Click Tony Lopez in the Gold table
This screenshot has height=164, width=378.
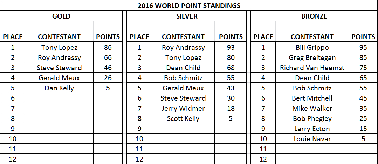coord(59,47)
